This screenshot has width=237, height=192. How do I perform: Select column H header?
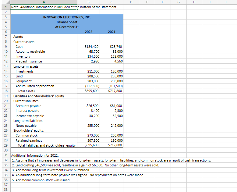(194, 2)
